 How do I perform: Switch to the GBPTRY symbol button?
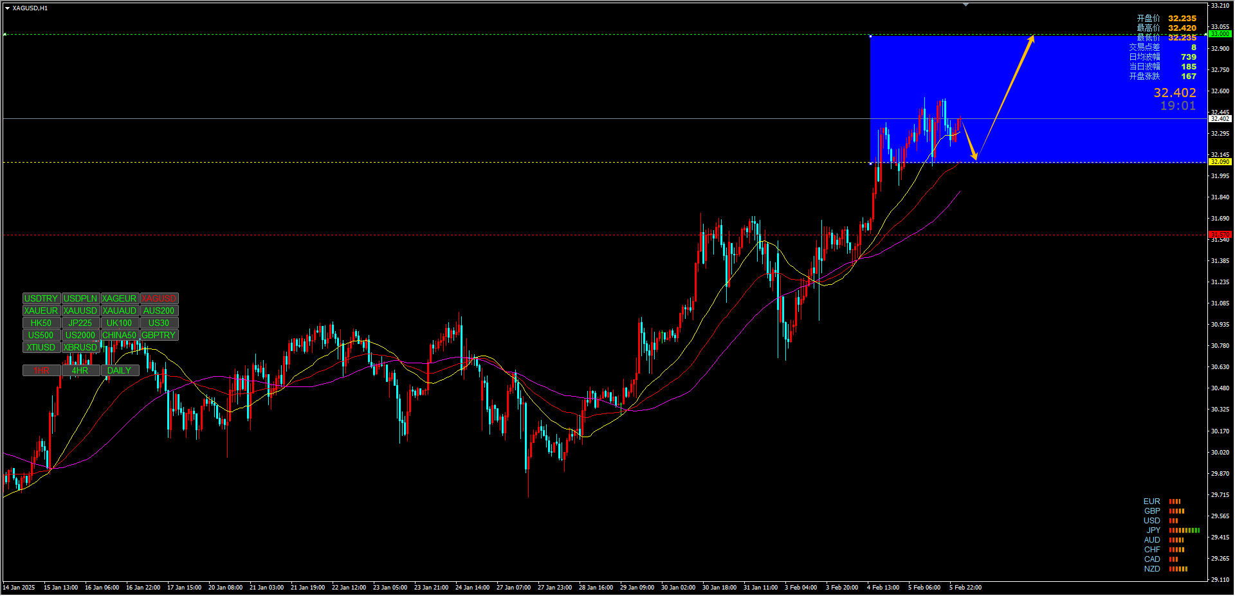[159, 335]
